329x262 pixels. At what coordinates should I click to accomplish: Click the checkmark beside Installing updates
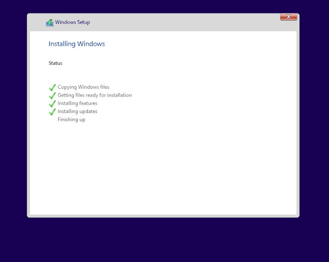click(52, 111)
